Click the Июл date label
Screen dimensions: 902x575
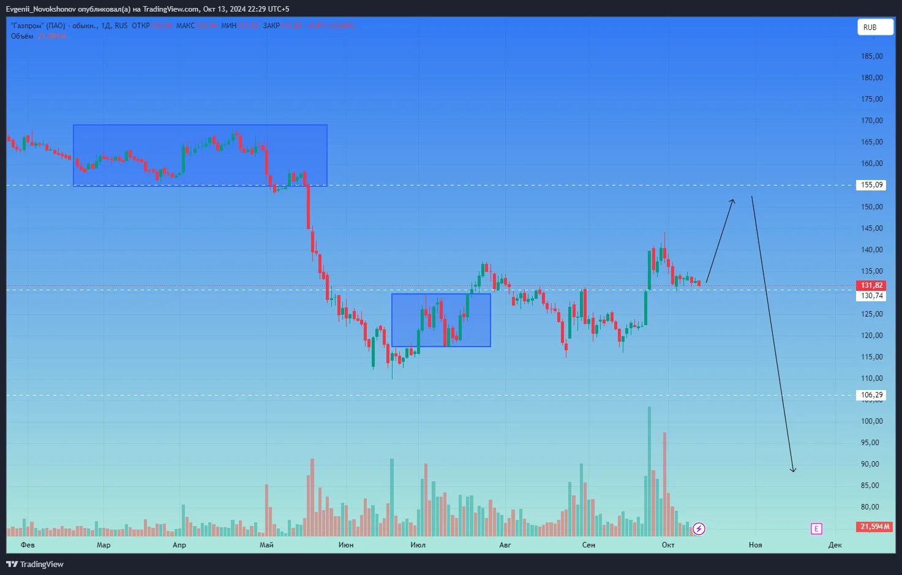point(418,545)
